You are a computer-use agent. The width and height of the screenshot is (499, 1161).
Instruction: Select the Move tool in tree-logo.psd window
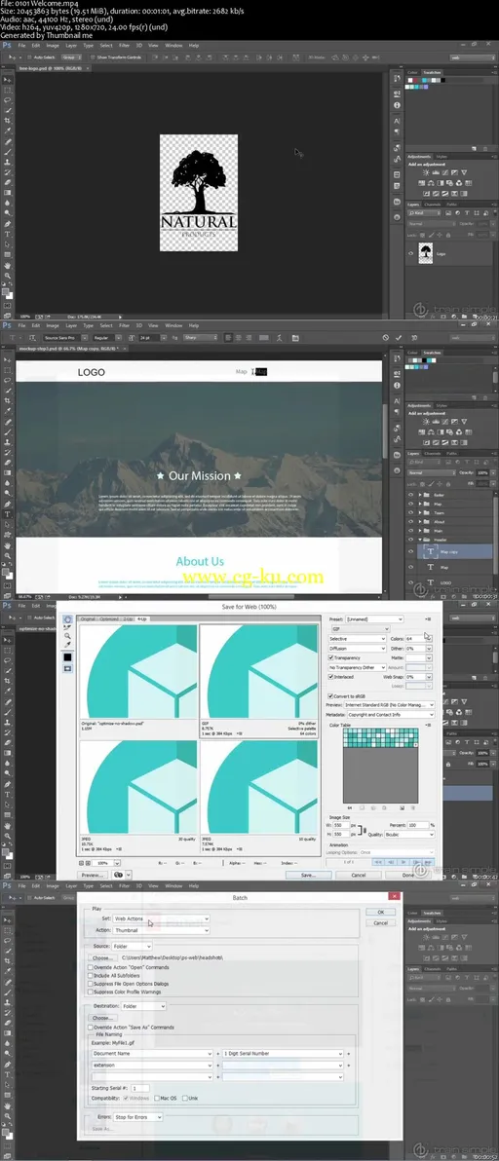8,79
